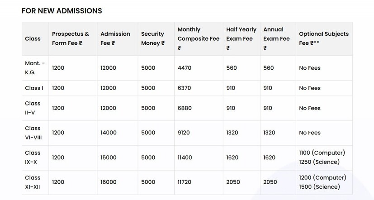
Task: Select the Class II-V row label
Action: point(33,108)
